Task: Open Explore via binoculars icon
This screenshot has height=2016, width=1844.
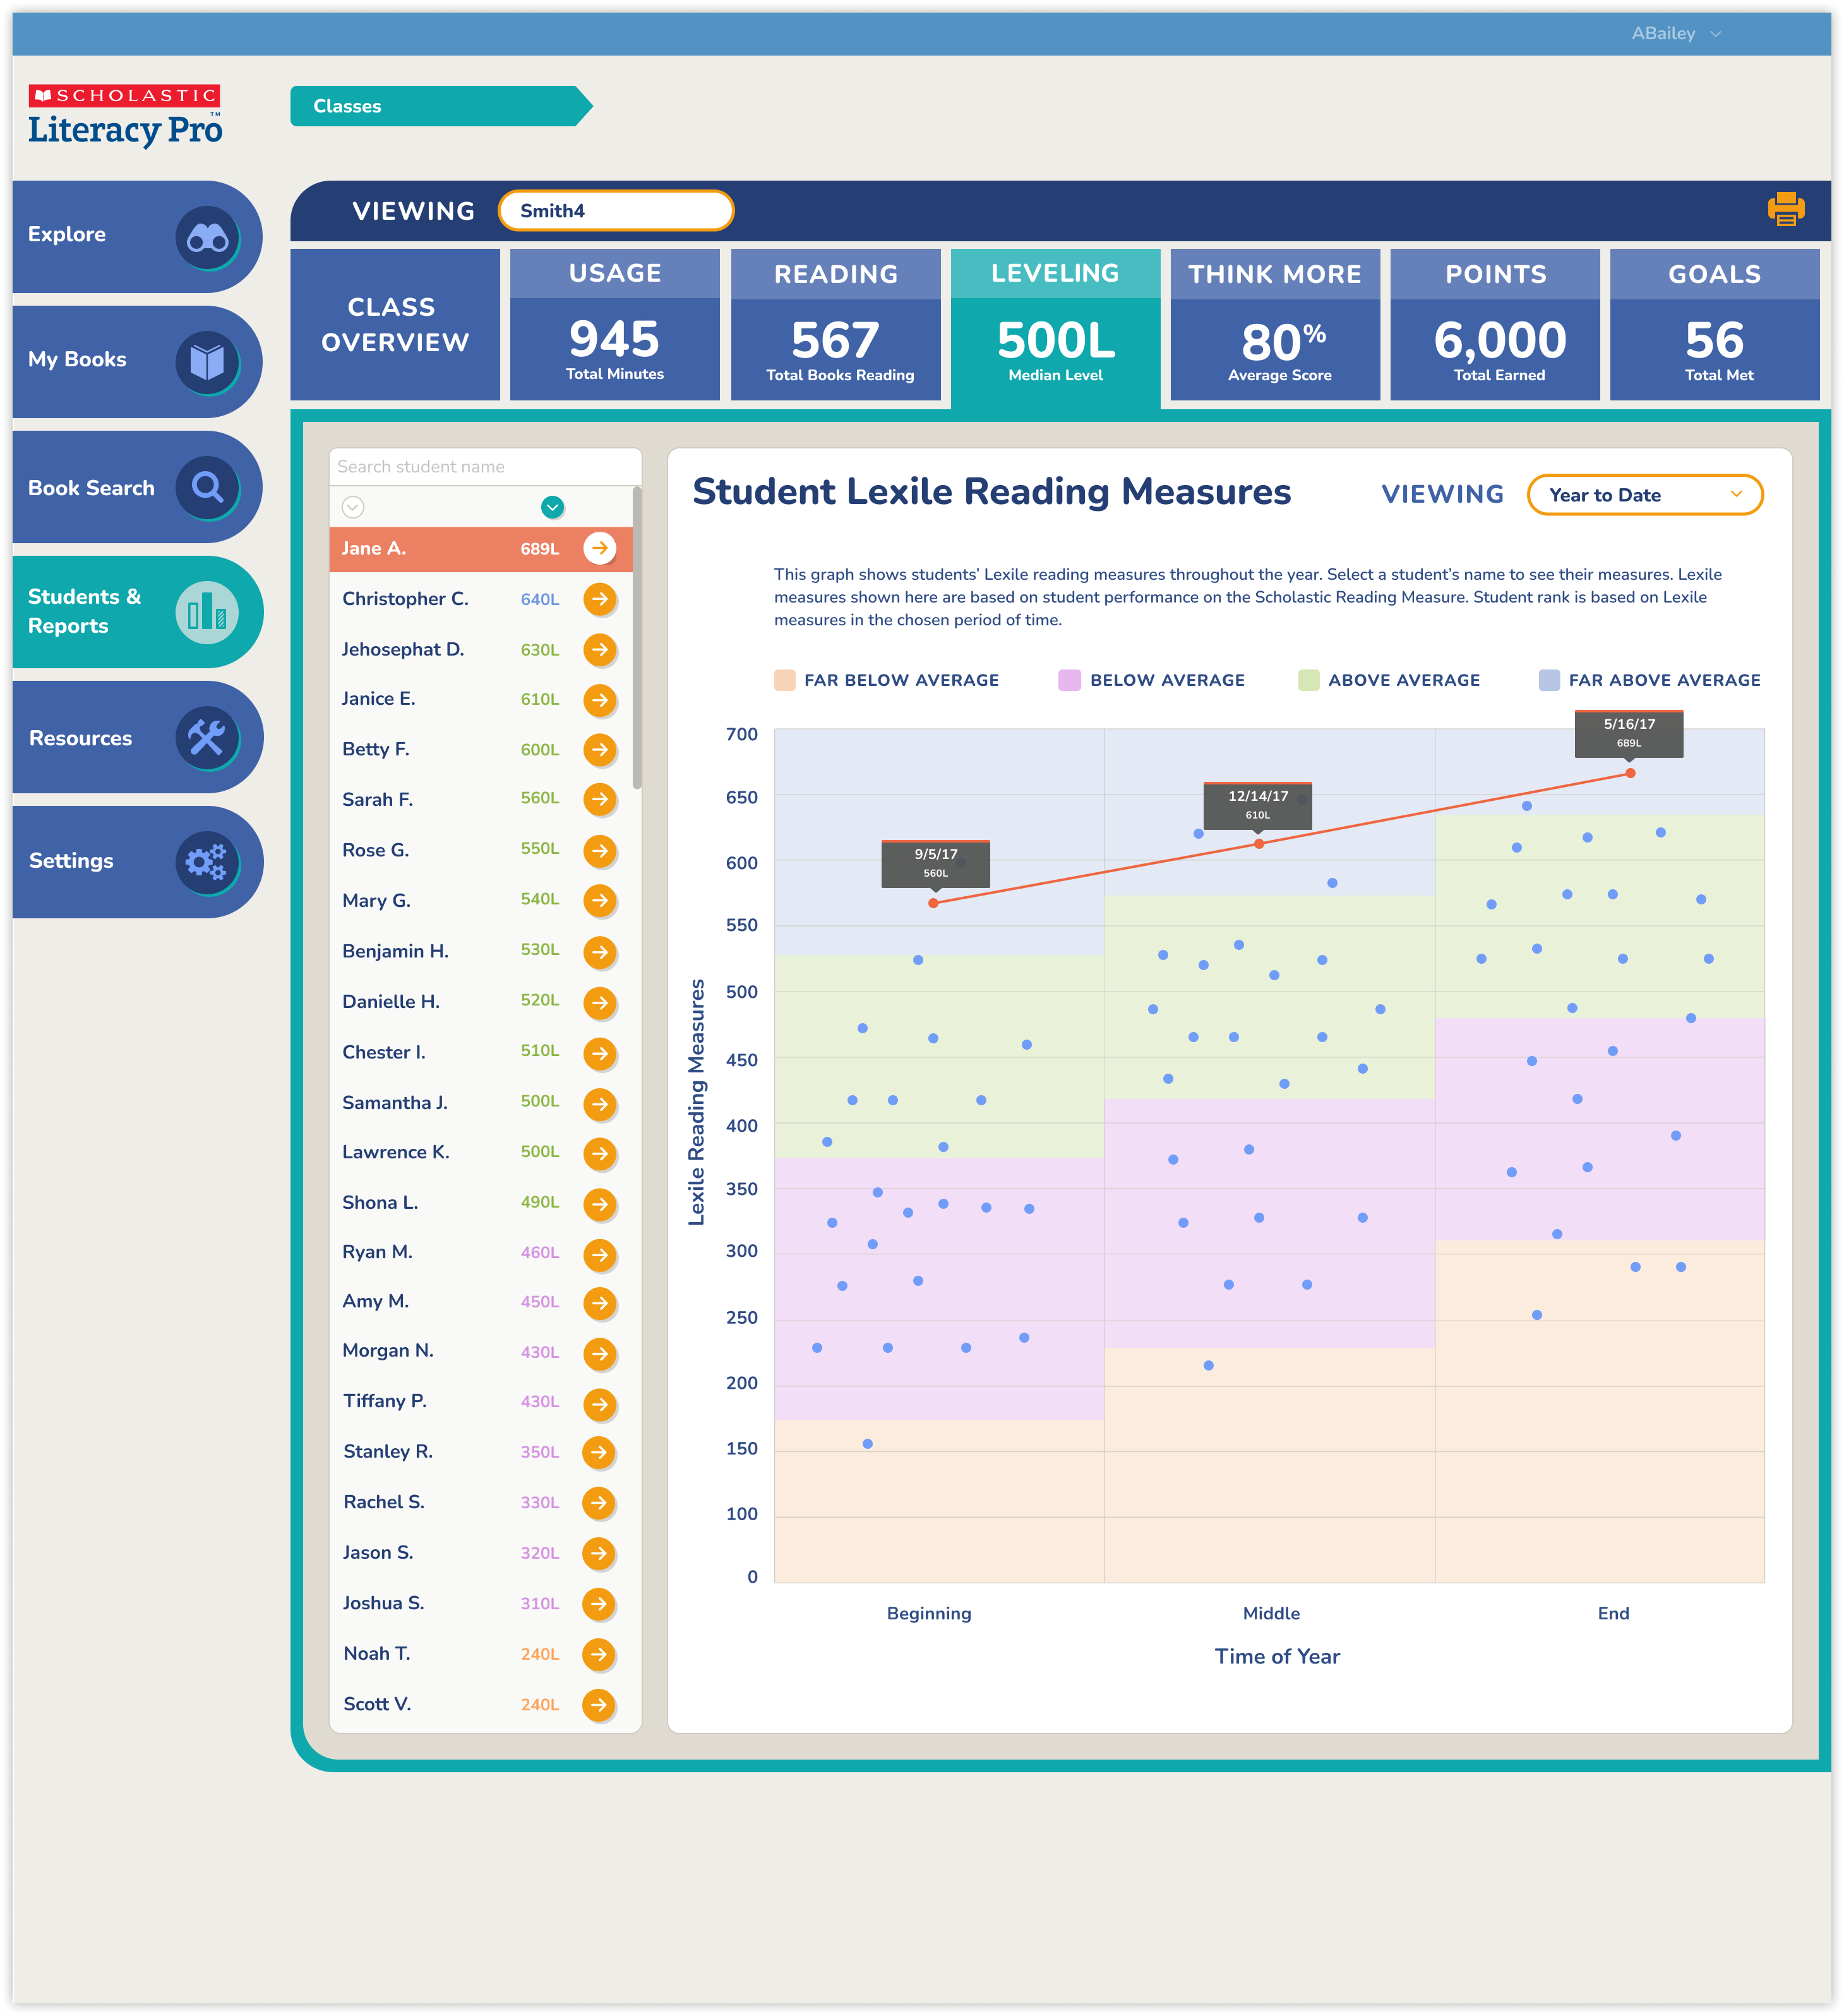Action: pyautogui.click(x=208, y=237)
